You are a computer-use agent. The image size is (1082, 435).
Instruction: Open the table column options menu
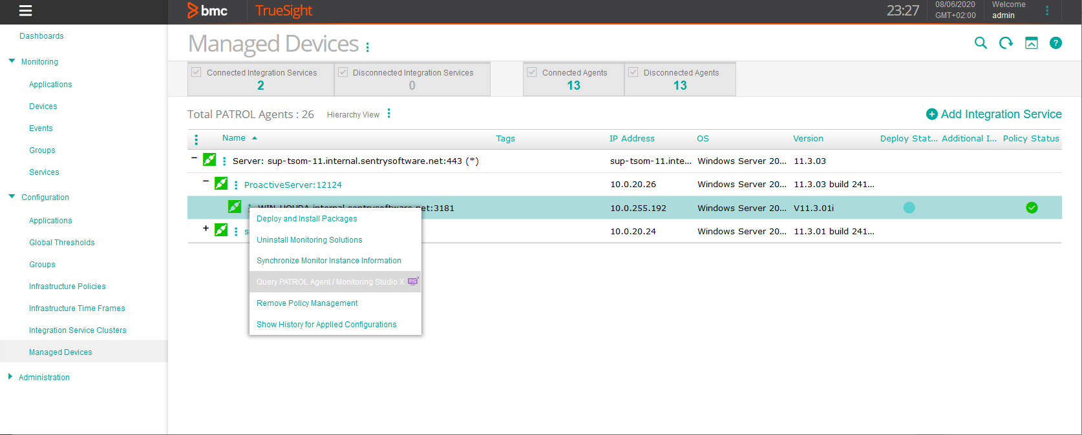click(196, 139)
